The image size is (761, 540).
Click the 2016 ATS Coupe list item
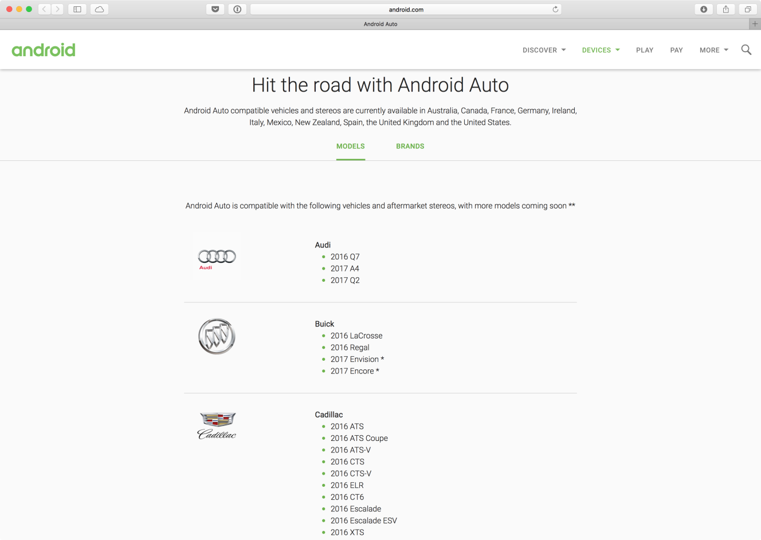tap(359, 438)
